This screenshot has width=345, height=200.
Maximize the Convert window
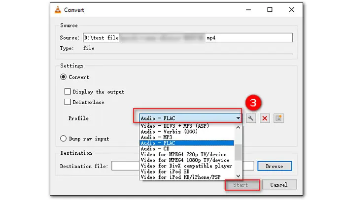(270, 10)
